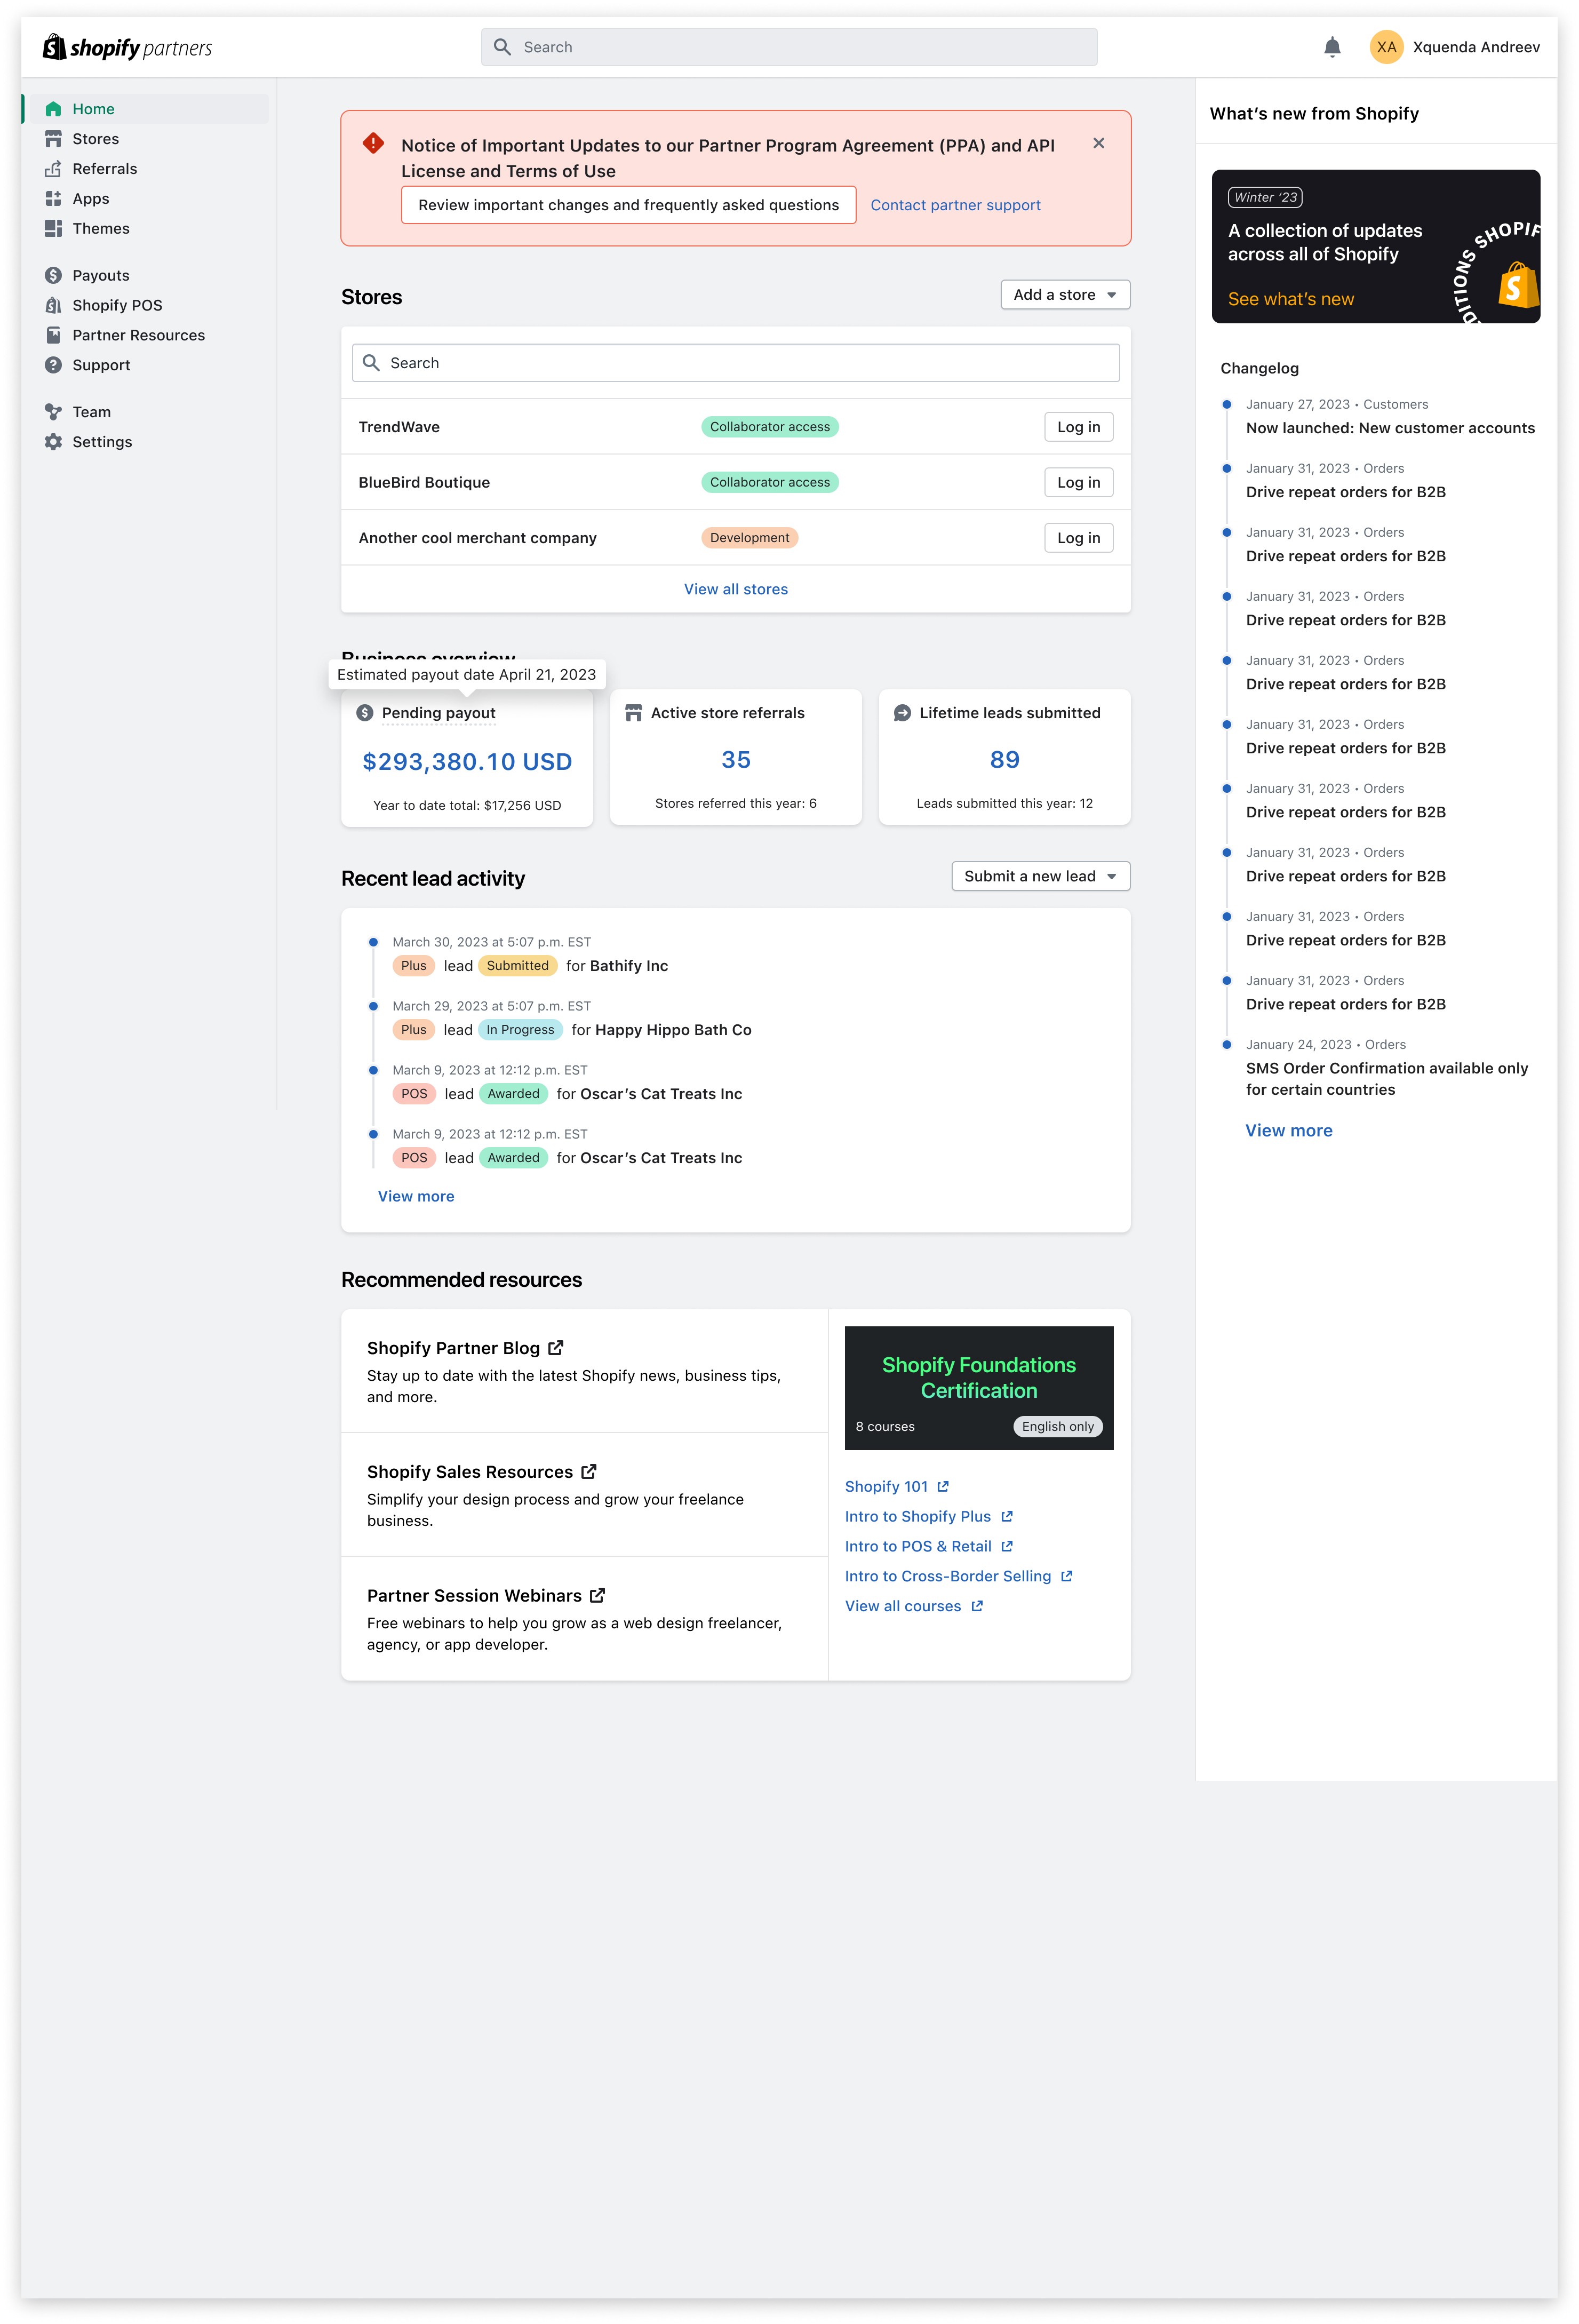The height and width of the screenshot is (2324, 1579).
Task: Click the Partner Resources book icon
Action: pos(53,335)
